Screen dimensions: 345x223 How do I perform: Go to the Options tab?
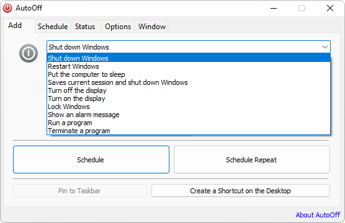coord(118,27)
